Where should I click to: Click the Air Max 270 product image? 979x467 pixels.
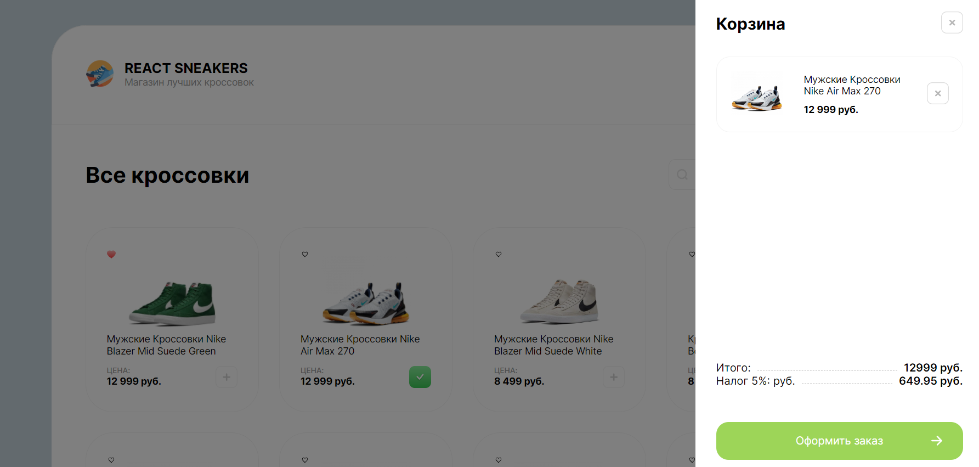tap(366, 303)
